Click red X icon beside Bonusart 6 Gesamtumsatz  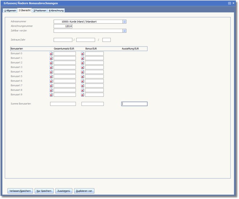51,81
